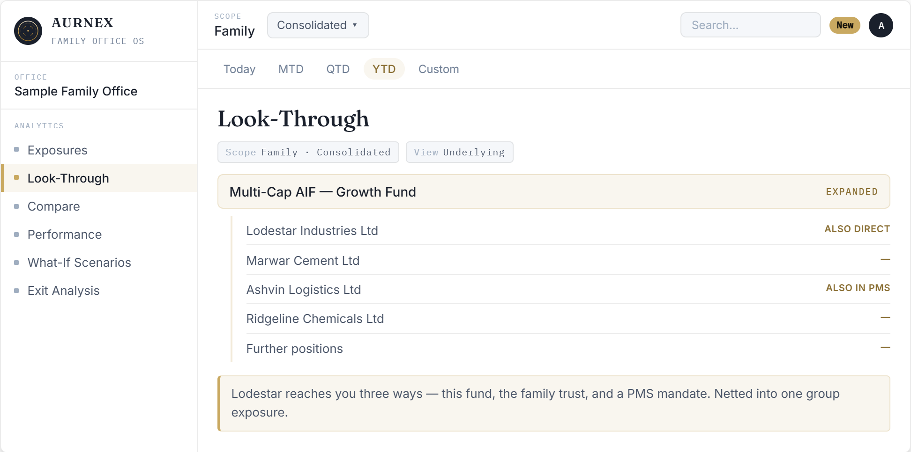Click the Scope Family Consolidated chip
911x454 pixels.
tap(308, 152)
